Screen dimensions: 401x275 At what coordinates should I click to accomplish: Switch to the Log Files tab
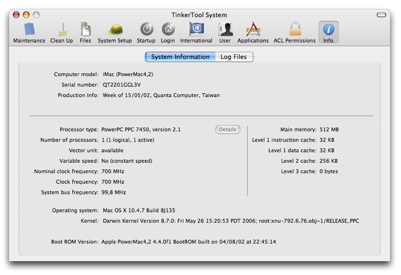pos(234,57)
